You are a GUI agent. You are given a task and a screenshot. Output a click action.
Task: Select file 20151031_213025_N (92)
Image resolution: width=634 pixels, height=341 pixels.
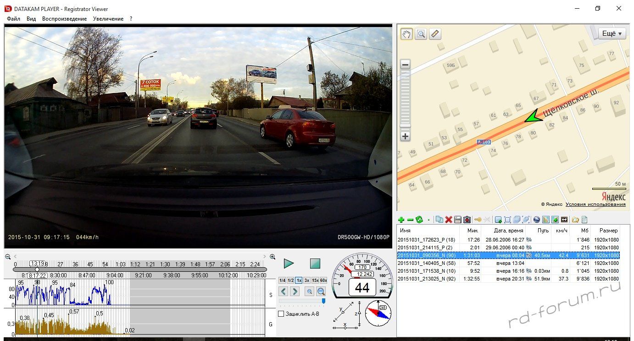426,279
